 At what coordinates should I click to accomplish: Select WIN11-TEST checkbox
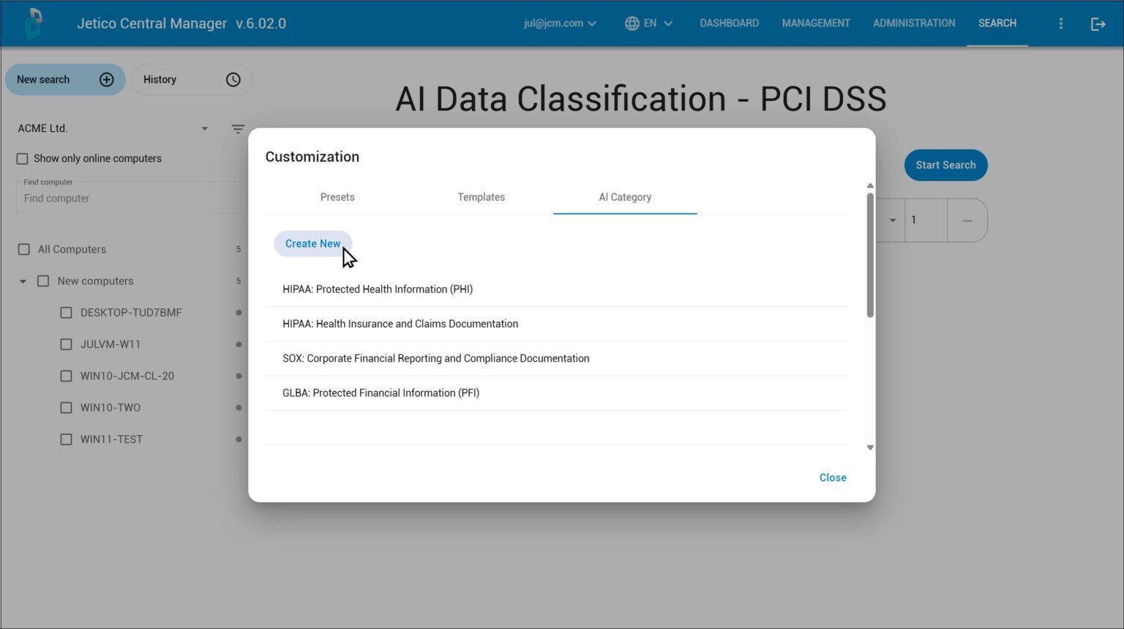66,439
